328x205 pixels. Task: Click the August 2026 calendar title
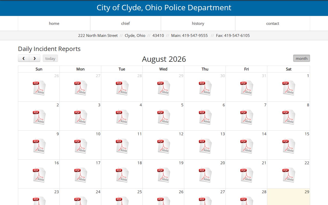click(x=164, y=59)
